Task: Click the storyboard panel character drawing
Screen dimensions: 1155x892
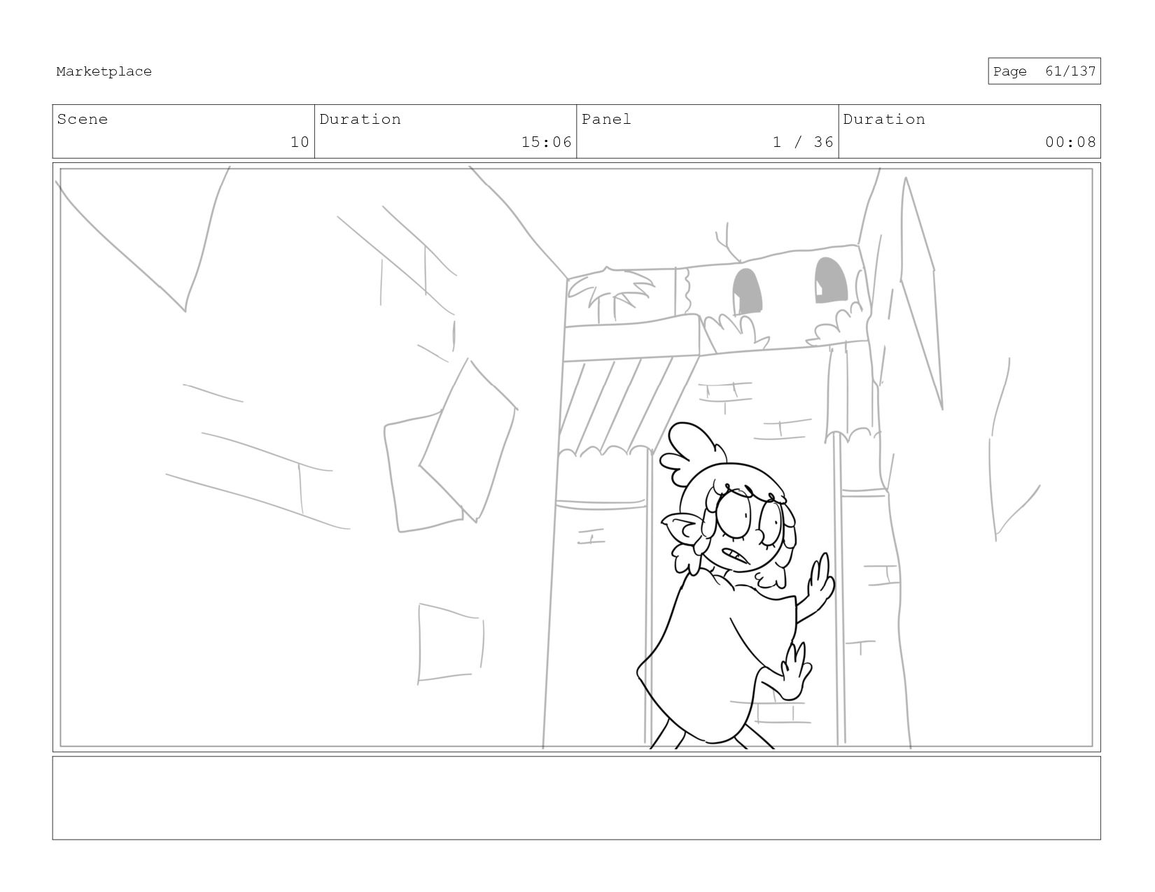Action: [735, 585]
